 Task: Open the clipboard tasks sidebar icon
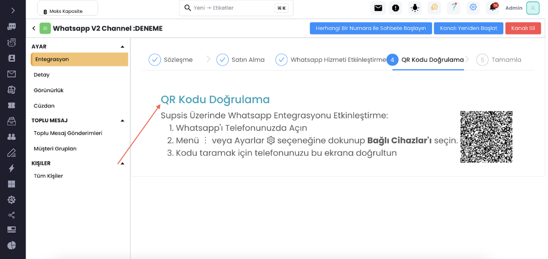12,90
